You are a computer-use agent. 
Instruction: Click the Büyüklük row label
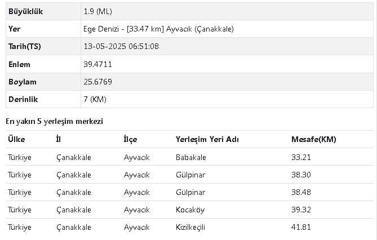pos(25,11)
